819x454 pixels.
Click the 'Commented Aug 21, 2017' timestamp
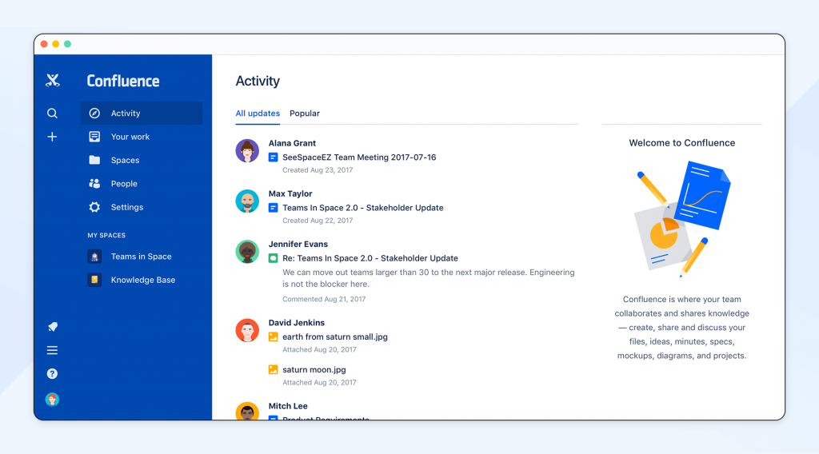point(324,299)
